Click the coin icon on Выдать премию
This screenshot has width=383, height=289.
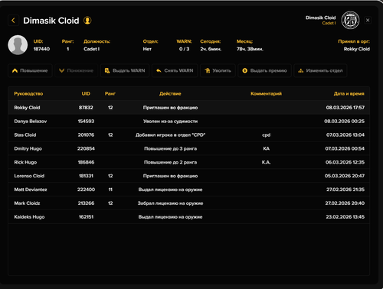pos(245,70)
